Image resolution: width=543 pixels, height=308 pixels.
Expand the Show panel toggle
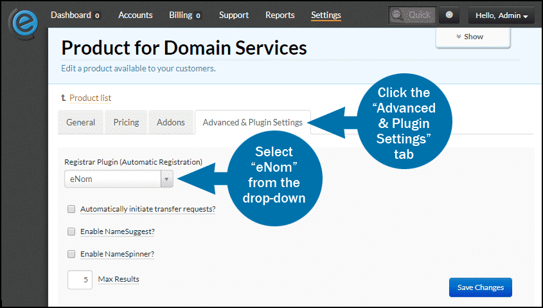pyautogui.click(x=473, y=37)
